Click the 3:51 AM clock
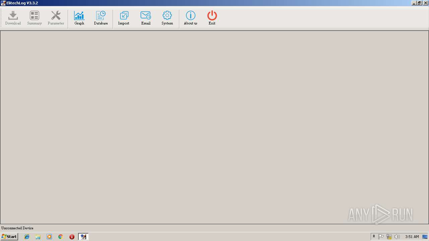 tap(412, 237)
